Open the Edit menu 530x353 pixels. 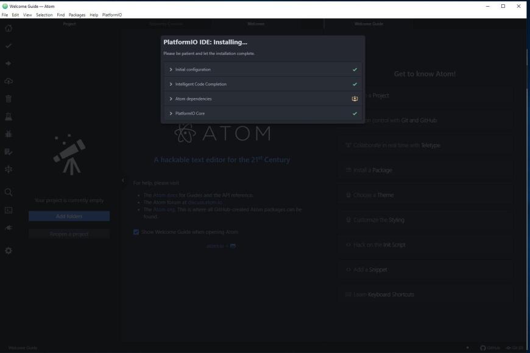15,15
